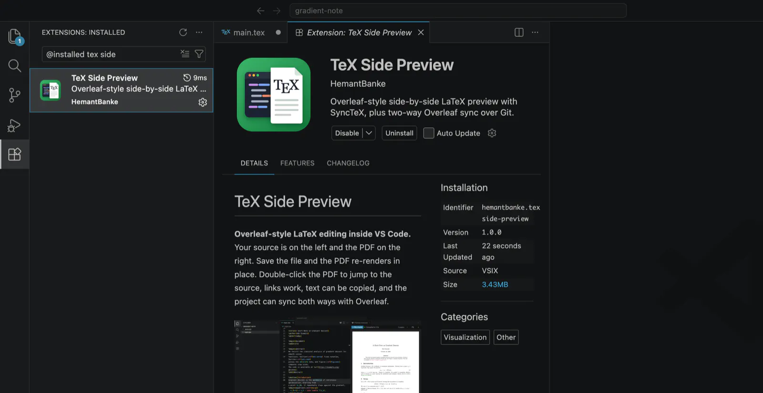Split the editor to the right
Viewport: 763px width, 393px height.
[x=519, y=32]
